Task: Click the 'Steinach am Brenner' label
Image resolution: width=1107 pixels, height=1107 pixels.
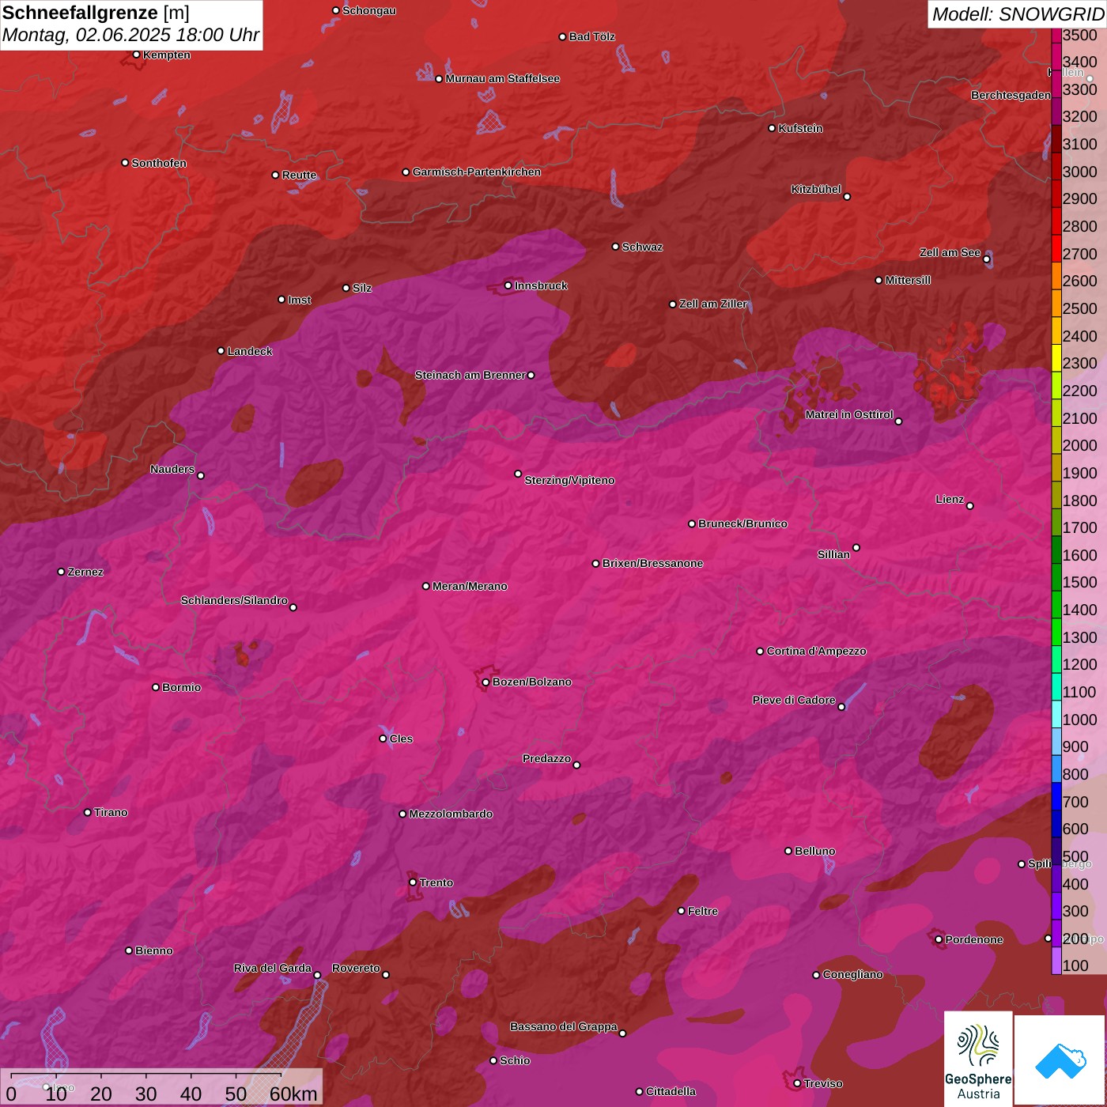Action: tap(470, 375)
